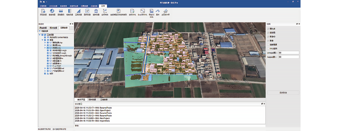Open the 照片数据 tab in directory panel
338x131 pixels.
coord(54,28)
